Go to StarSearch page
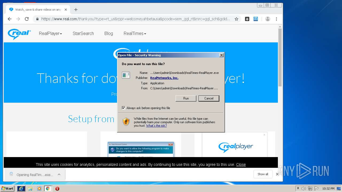The width and height of the screenshot is (342, 192). [83, 34]
